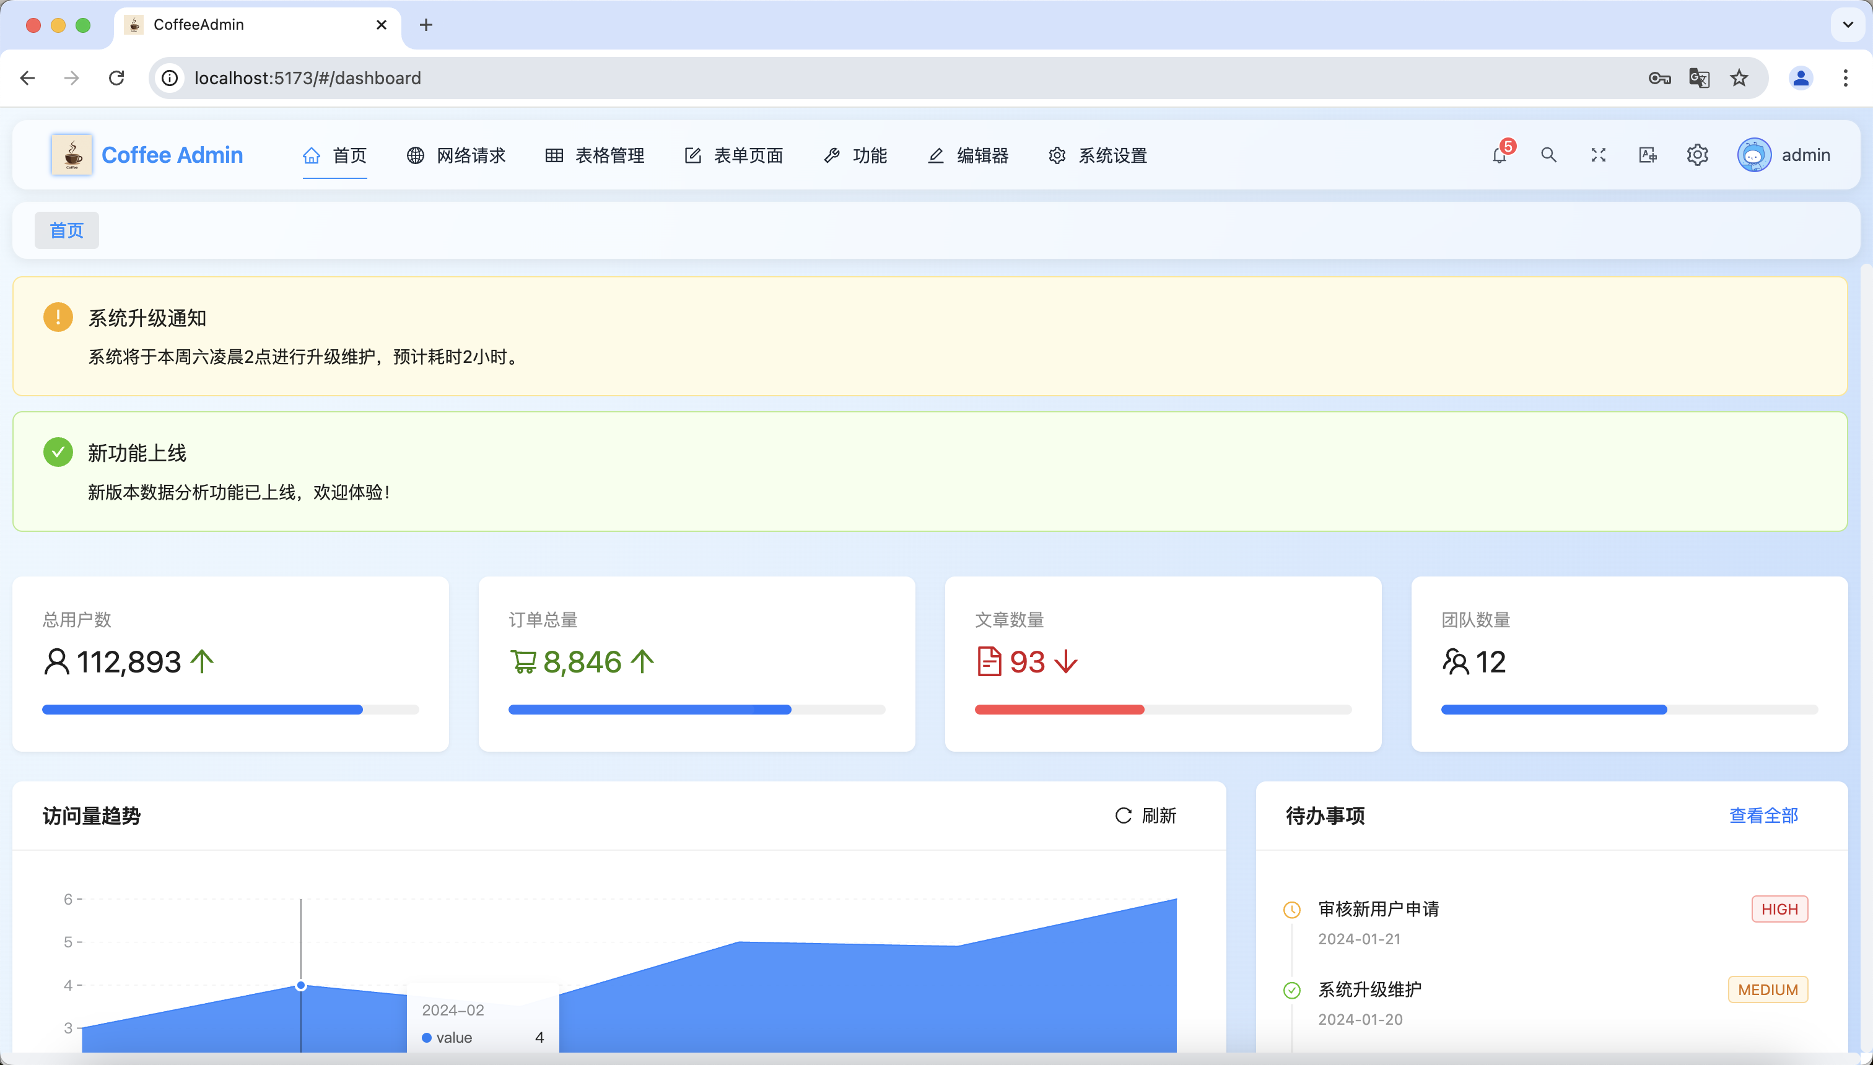
Task: Open the 首页 navigation menu item
Action: pyautogui.click(x=335, y=156)
